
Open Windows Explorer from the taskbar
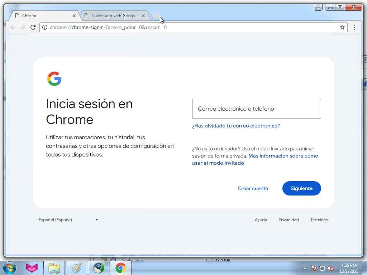[54, 268]
